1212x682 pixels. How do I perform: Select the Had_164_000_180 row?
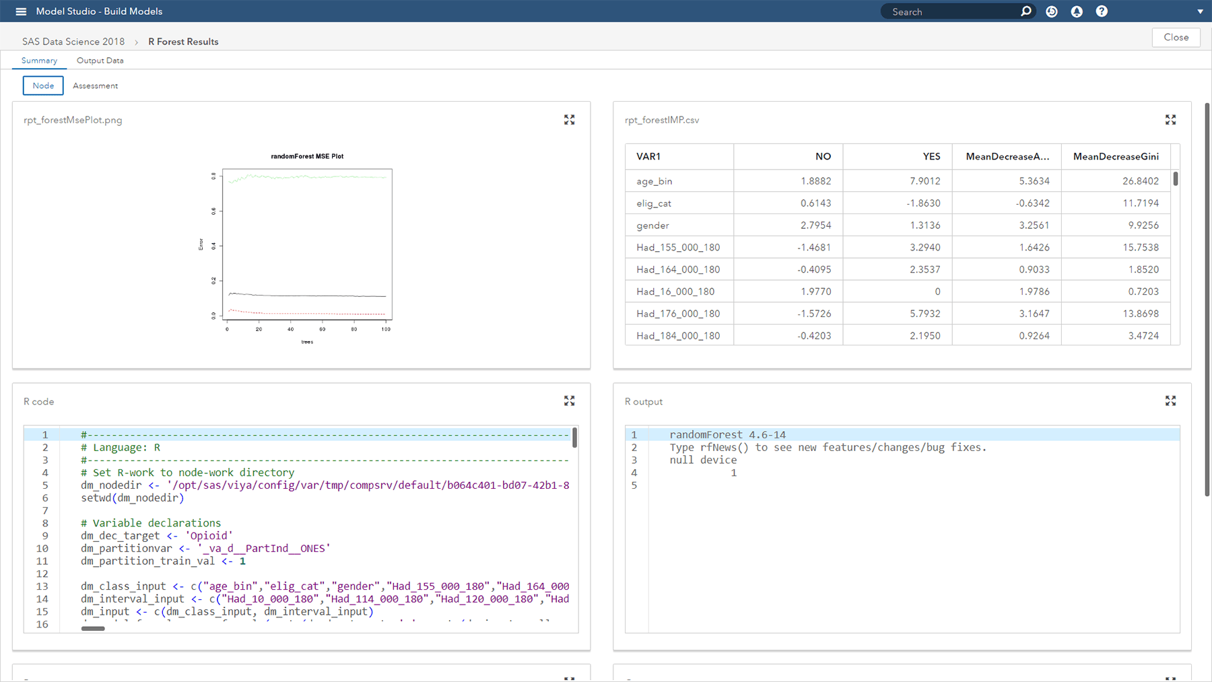click(x=898, y=269)
